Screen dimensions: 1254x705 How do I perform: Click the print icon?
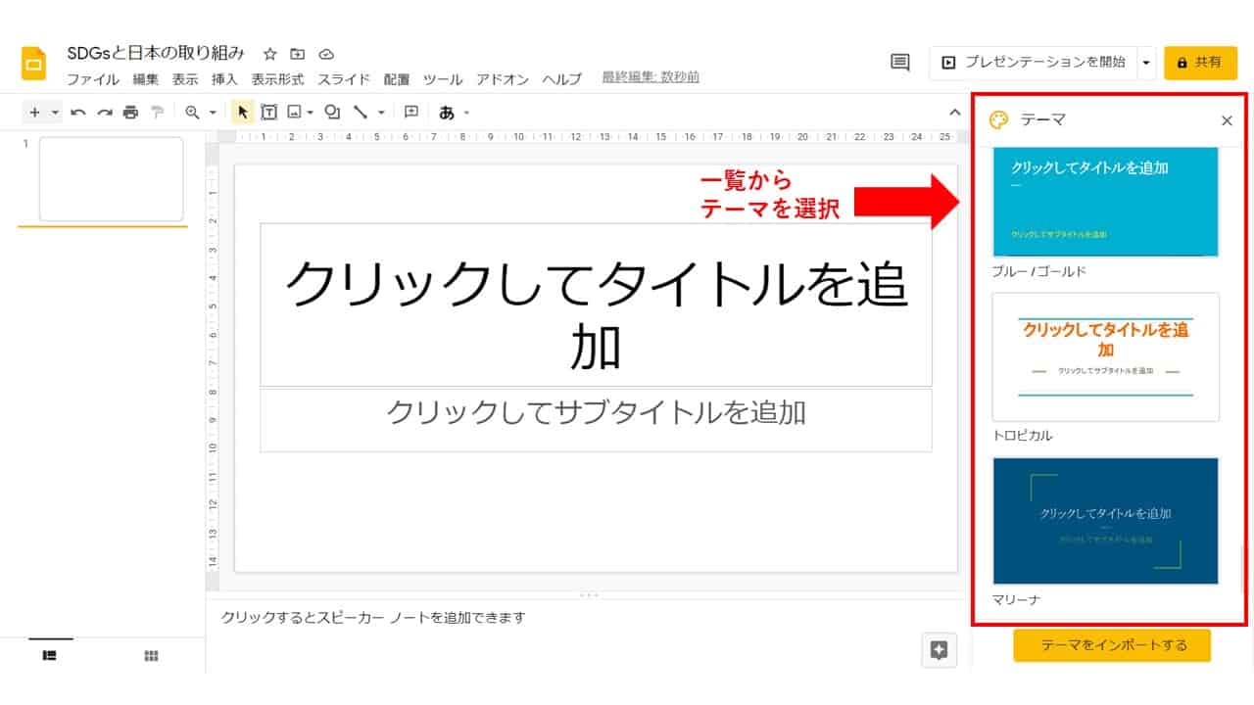click(130, 113)
